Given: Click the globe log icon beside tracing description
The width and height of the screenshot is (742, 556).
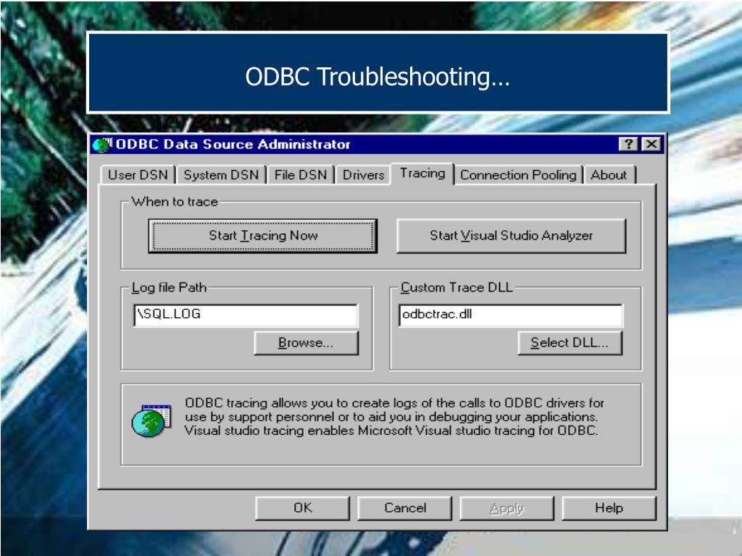Looking at the screenshot, I should coord(151,421).
